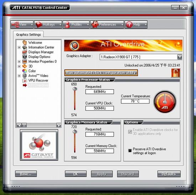
Task: Open the Preferences menu dropdown arrow
Action: (122, 25)
